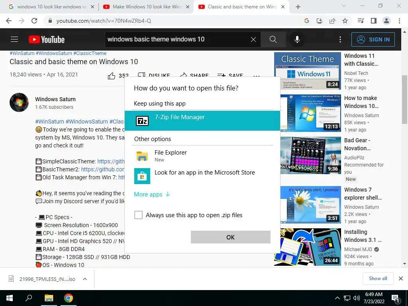Screen dimensions: 408x306
Task: Open taskbar search magnifier
Action: click(x=29, y=298)
